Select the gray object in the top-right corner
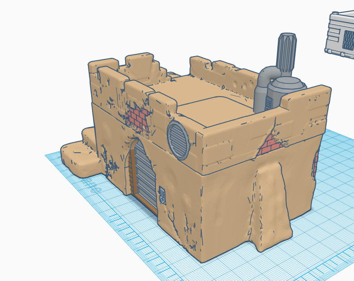Viewport: 354px width, 281px height. [x=340, y=34]
